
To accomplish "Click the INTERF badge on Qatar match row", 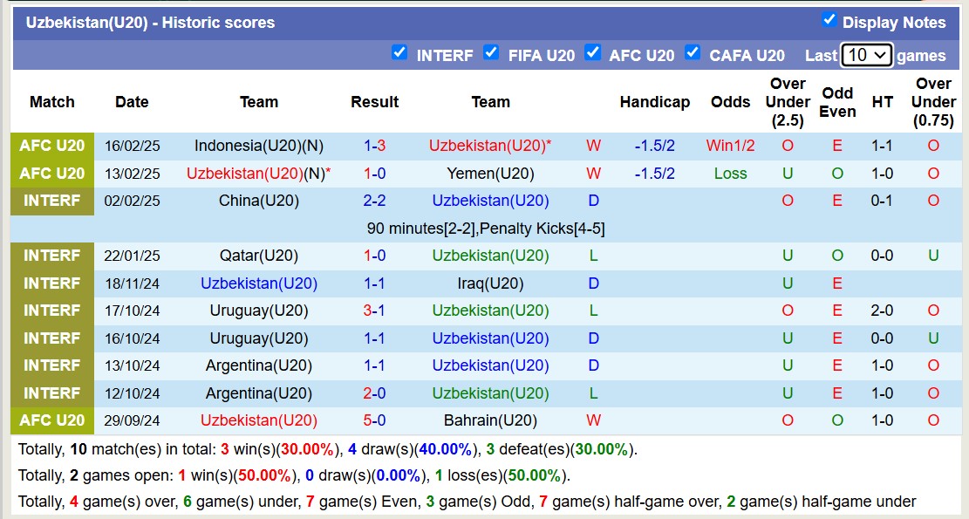I will tap(52, 256).
